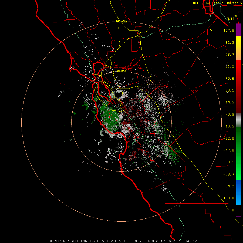This screenshot has width=243, height=243.
Task: Click the 14.5 velocity scale value
Action: point(230,102)
